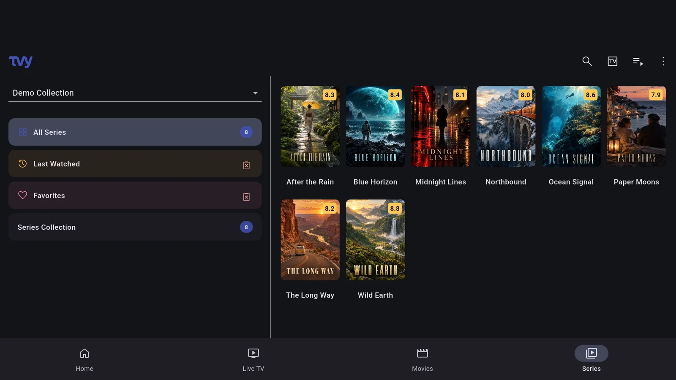
Task: Click the heart icon beside Favorites
Action: pyautogui.click(x=22, y=195)
